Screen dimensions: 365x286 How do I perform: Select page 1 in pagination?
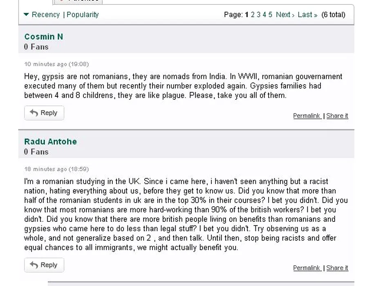(x=247, y=15)
